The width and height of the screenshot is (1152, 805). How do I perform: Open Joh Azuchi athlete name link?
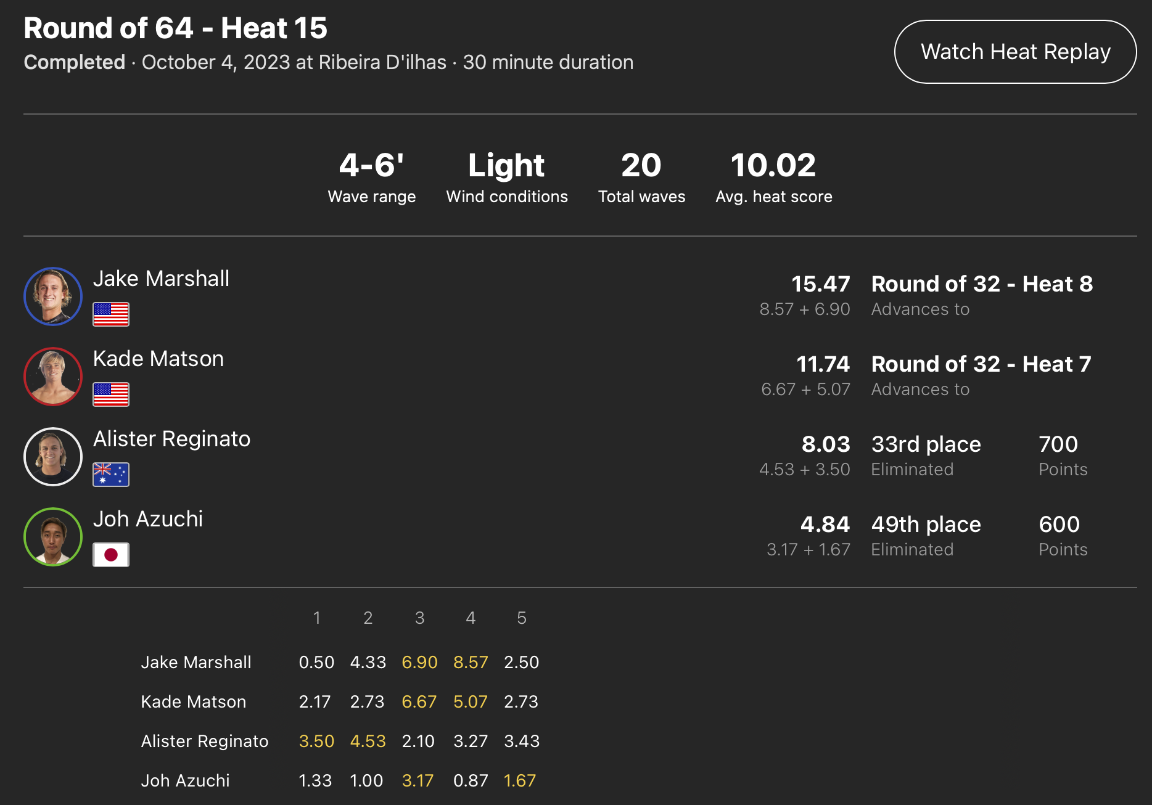click(x=148, y=519)
